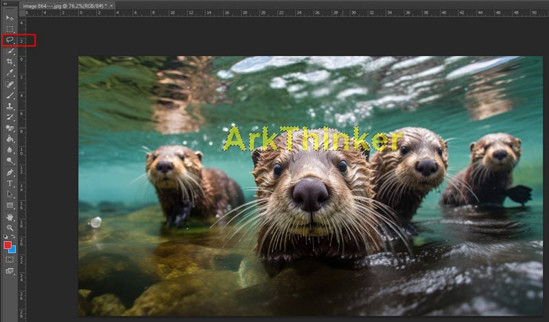Swap foreground and background colors
549x322 pixels.
pos(13,236)
